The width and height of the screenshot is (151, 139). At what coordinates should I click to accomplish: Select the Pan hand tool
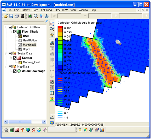tap(52, 24)
